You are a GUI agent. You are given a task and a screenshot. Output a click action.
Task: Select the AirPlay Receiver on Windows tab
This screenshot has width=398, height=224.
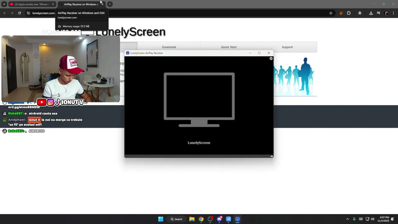(x=81, y=4)
